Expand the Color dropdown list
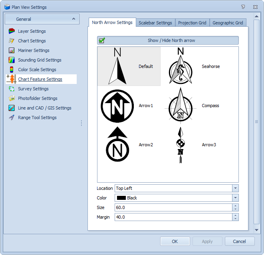Viewport: 264px width, 255px height. coord(235,198)
